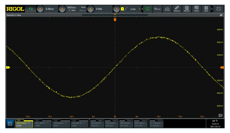Expand the toolbar with the right arrow

pyautogui.click(x=212, y=9)
